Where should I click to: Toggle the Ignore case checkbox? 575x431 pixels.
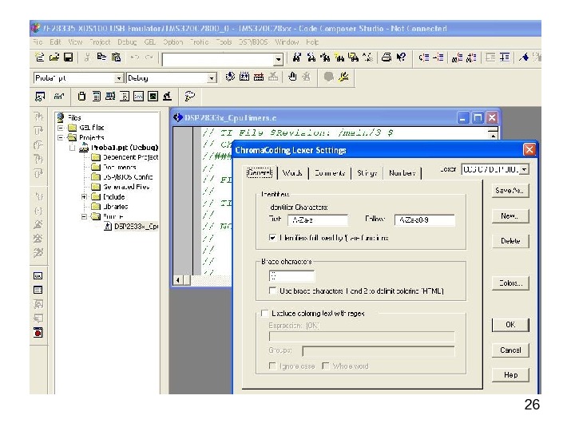pos(272,366)
